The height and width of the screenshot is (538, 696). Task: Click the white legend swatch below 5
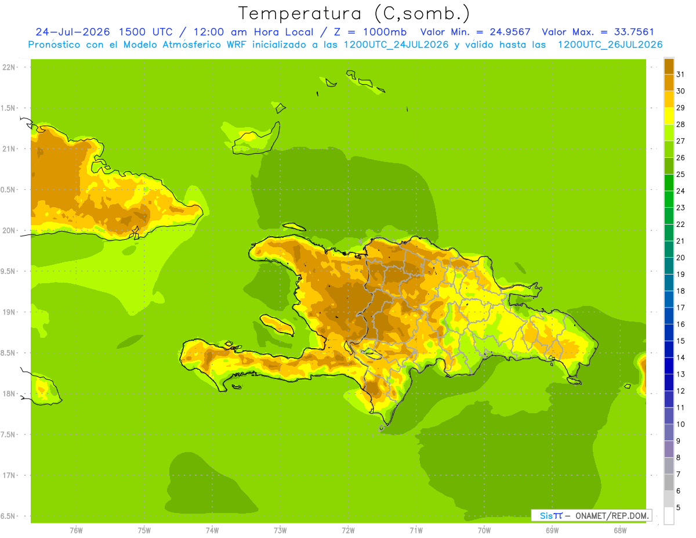pos(669,516)
